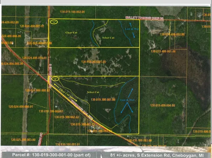The width and height of the screenshot is (212, 158).
Task: Click parcel number 120-024-400-005-01
Action: coord(32,26)
